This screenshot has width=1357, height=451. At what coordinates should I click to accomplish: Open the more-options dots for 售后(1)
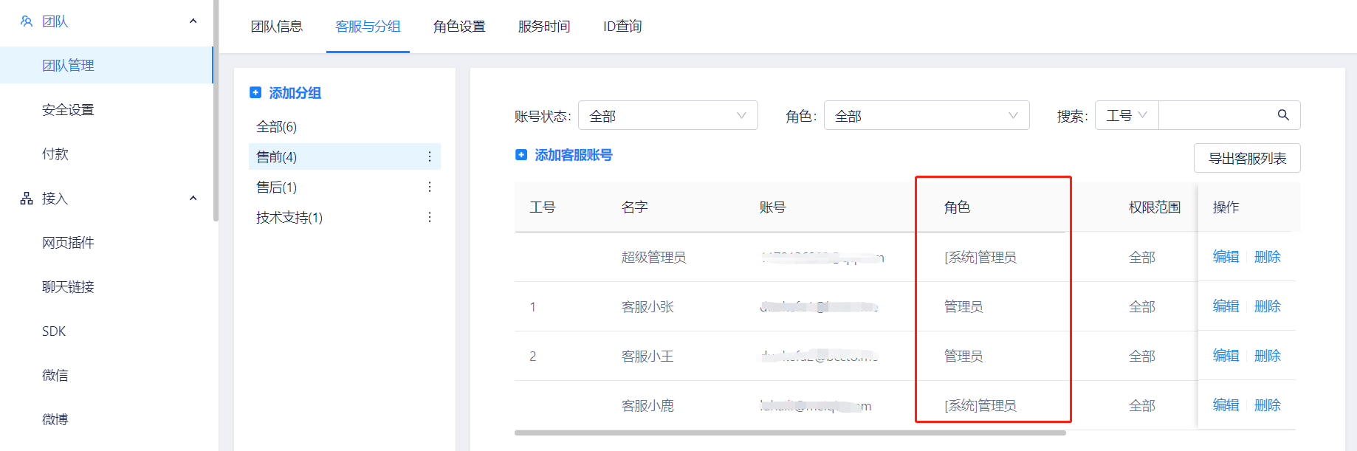[430, 187]
